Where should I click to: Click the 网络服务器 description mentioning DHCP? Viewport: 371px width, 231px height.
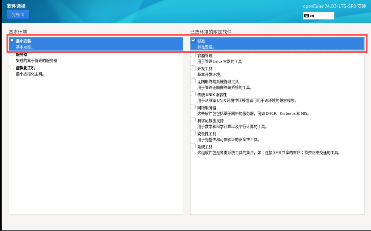click(253, 114)
